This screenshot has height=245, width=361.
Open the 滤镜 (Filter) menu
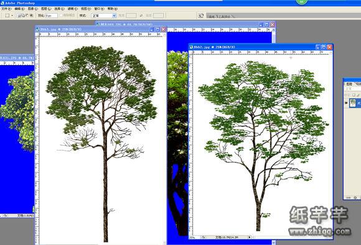[x=73, y=9]
